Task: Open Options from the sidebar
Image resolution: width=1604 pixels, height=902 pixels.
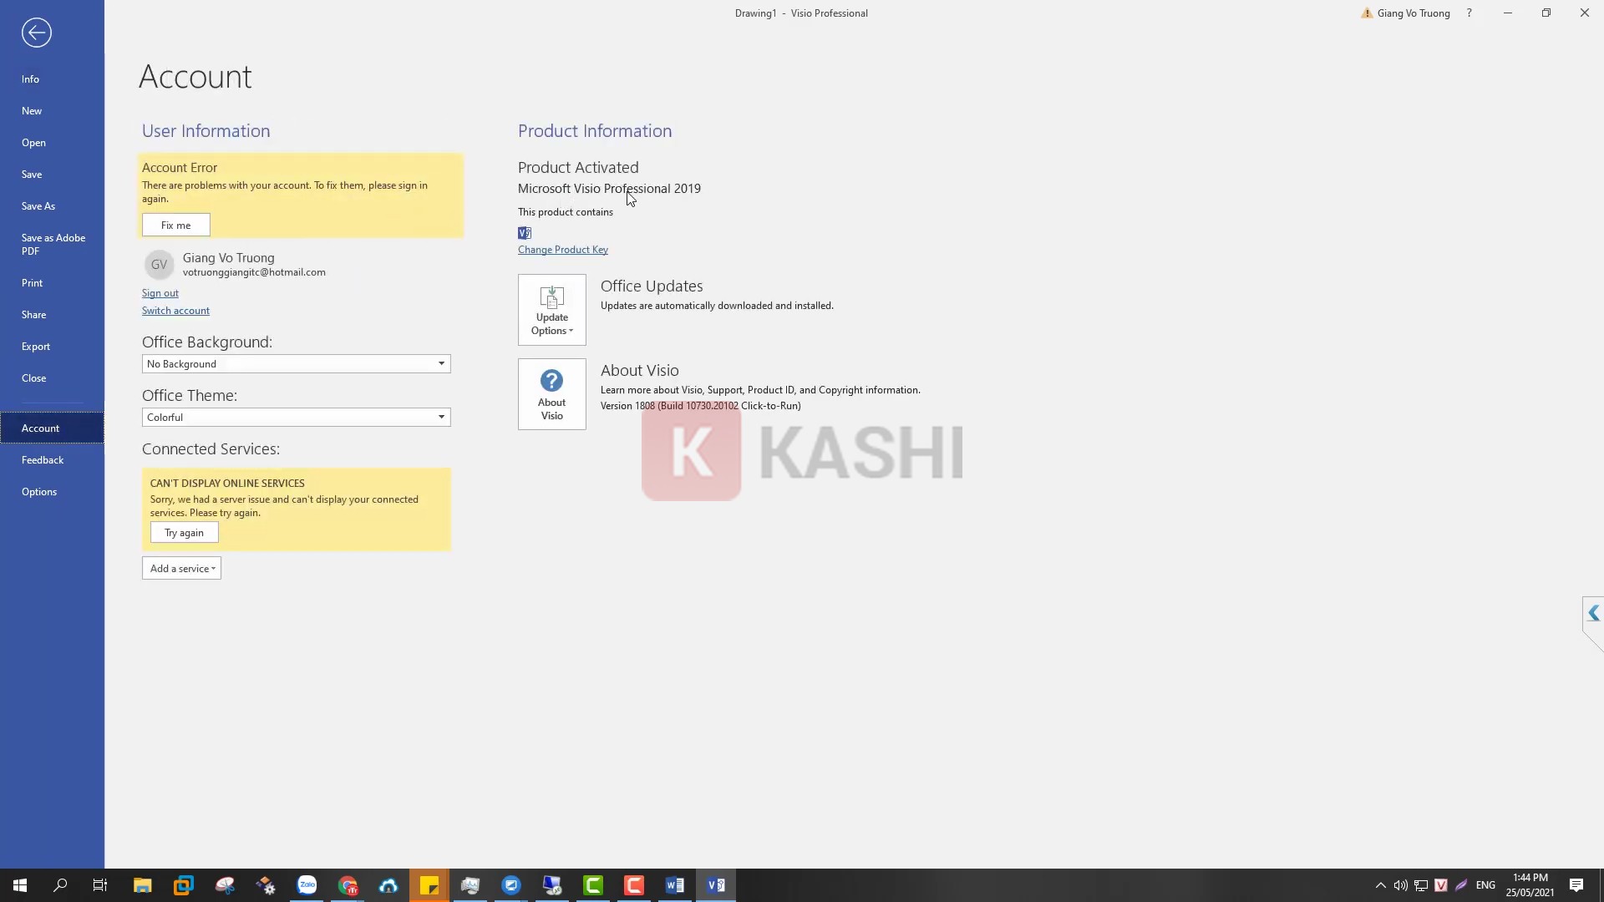Action: [x=39, y=492]
